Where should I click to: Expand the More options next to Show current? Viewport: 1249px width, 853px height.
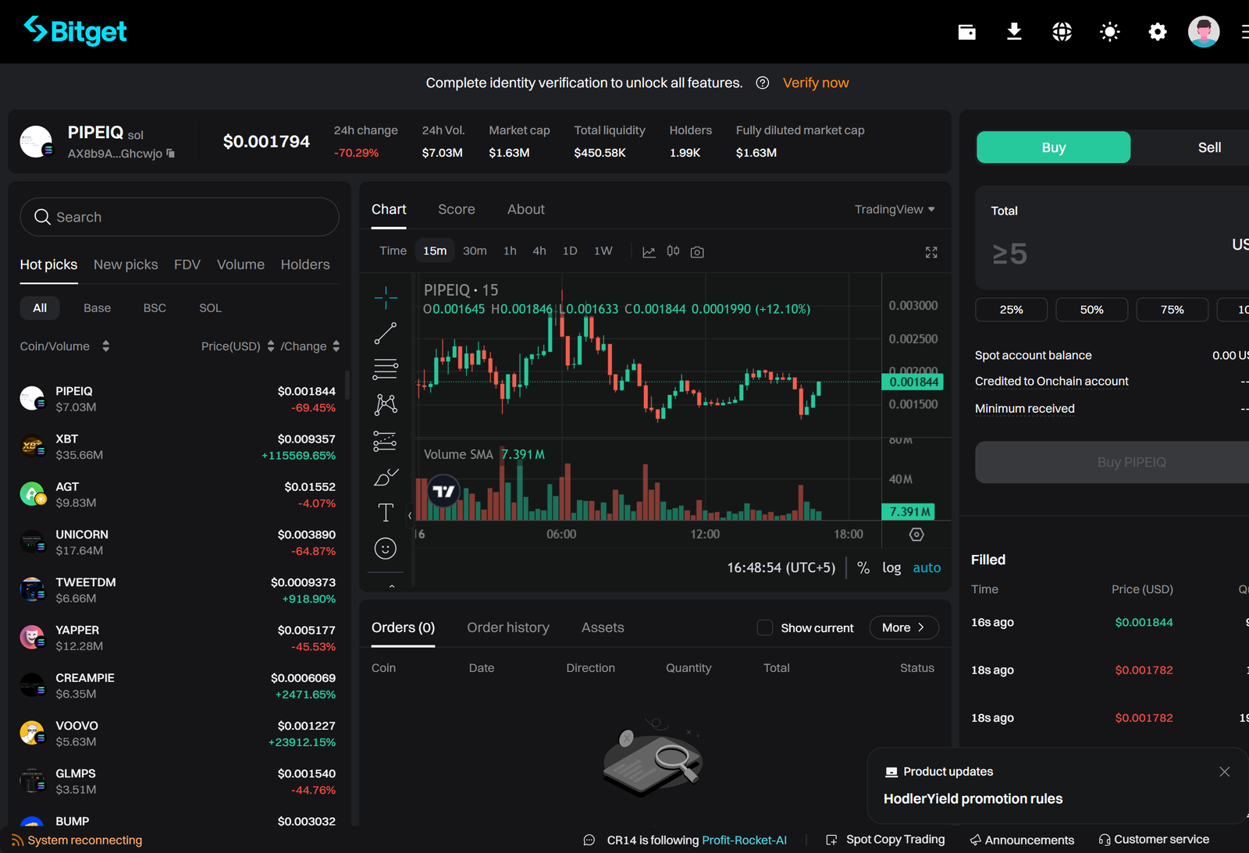point(903,627)
